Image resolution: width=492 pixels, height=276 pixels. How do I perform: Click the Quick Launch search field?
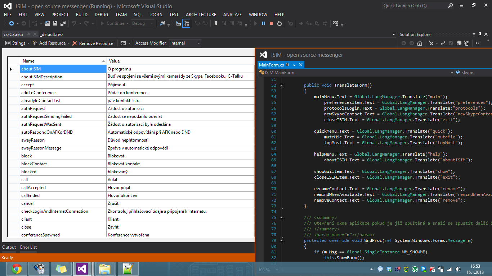(414, 6)
